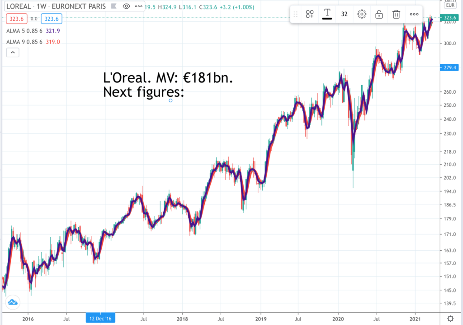Click the blue 323.6 buy price button

[x=52, y=19]
